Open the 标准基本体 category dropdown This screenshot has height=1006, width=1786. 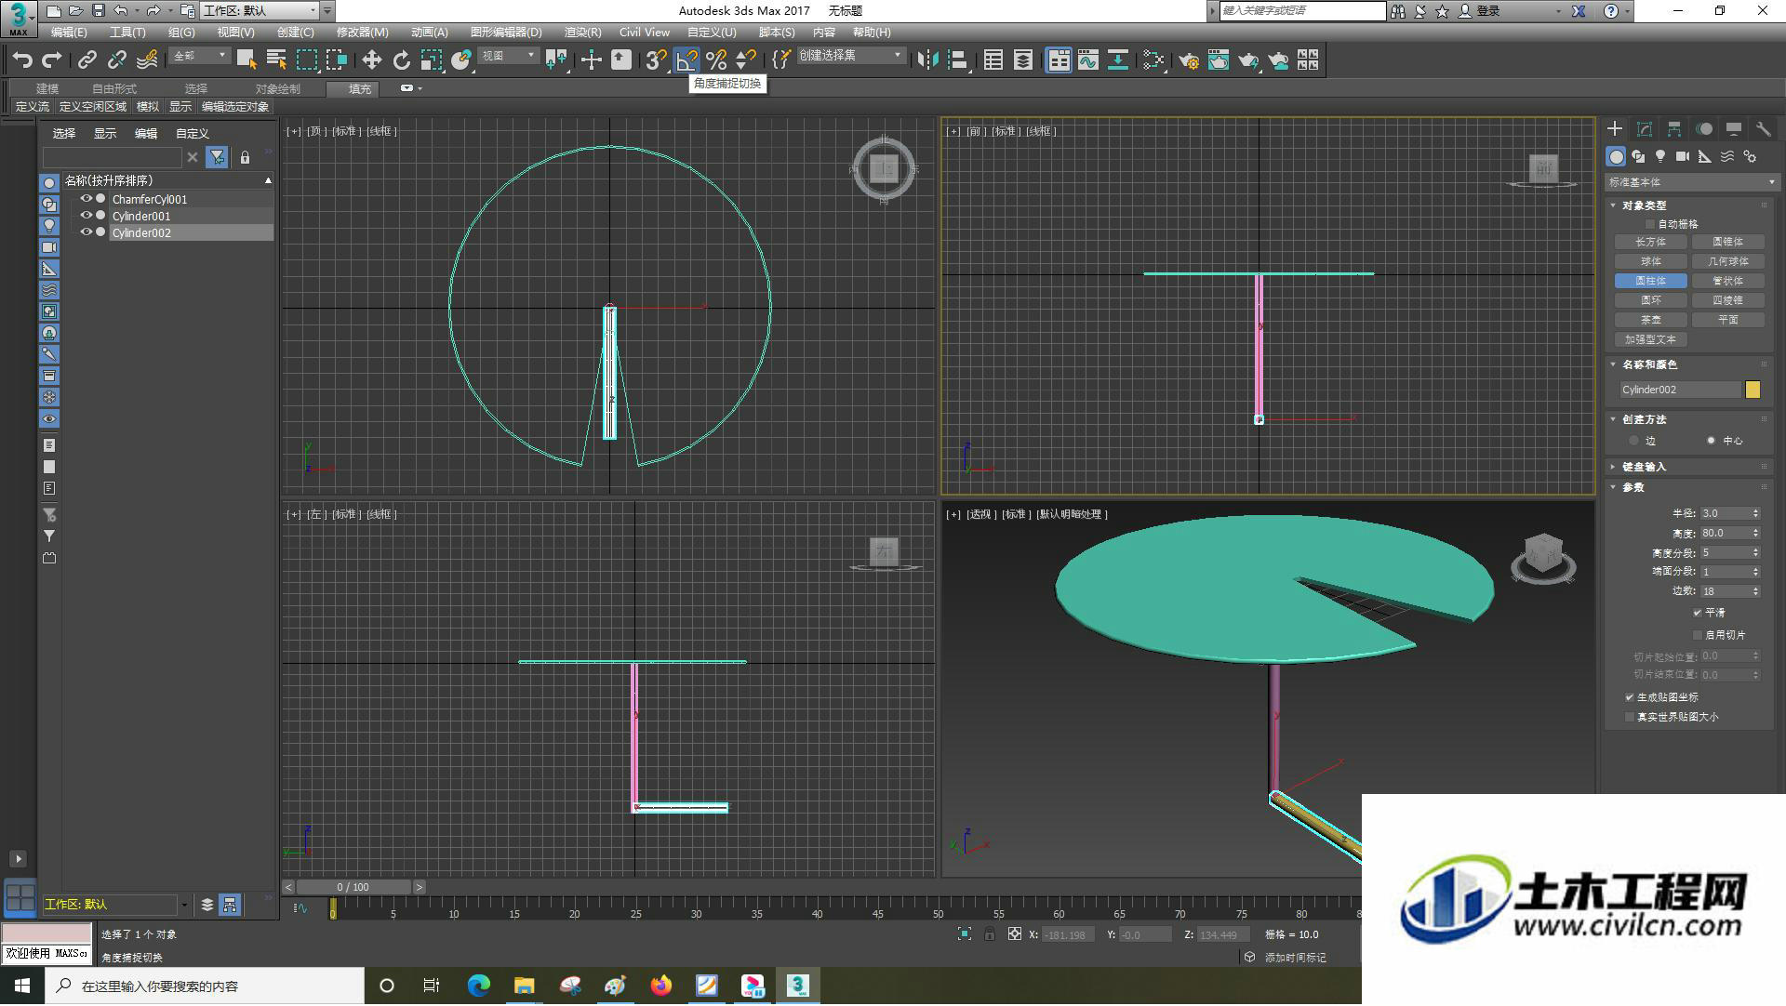1691,182
